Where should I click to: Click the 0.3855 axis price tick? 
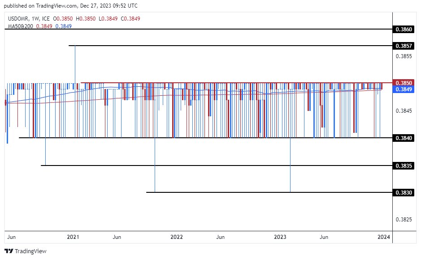pyautogui.click(x=404, y=56)
